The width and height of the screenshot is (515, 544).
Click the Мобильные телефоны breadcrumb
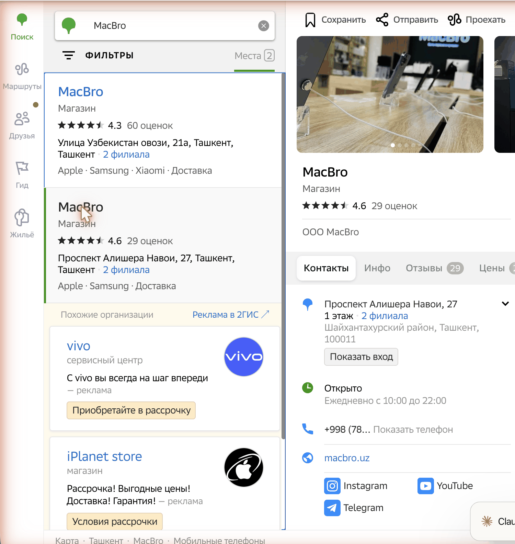(219, 540)
